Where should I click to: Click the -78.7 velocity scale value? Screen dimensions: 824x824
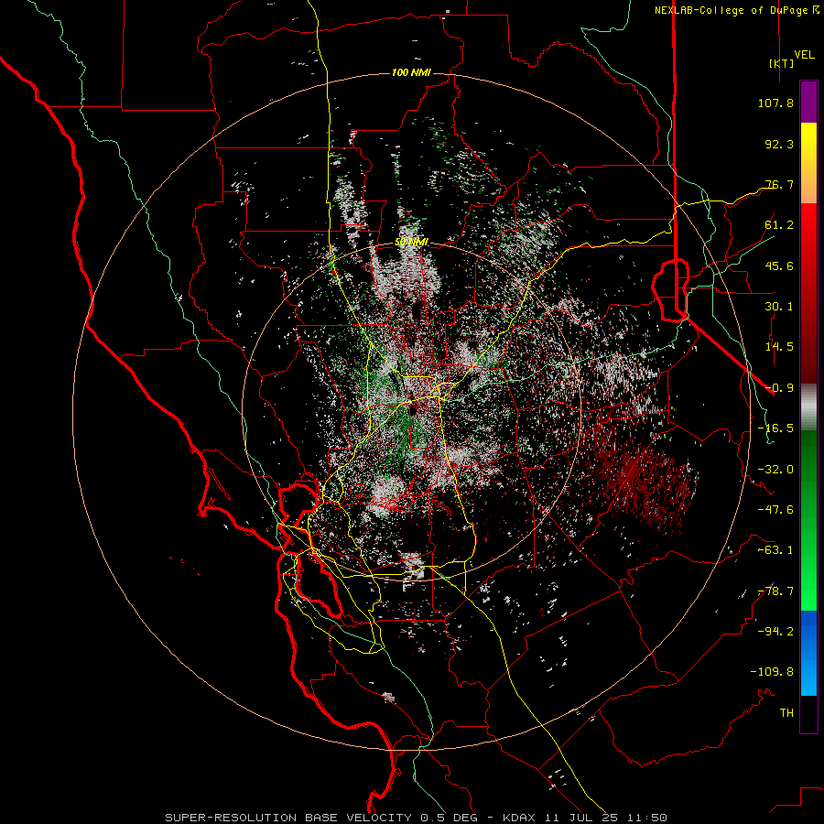775,591
